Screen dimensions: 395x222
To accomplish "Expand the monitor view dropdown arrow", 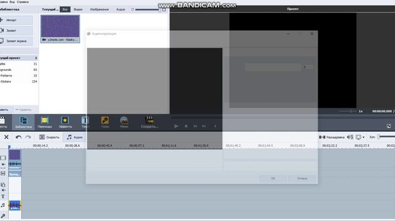I will (364, 137).
